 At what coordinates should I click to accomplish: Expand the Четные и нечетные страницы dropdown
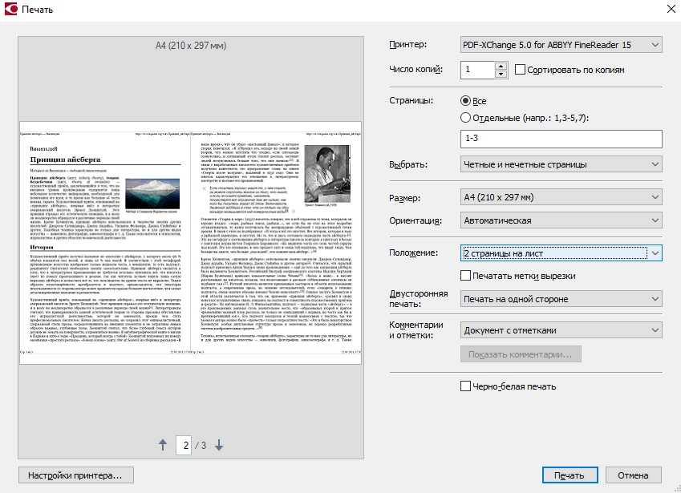tap(561, 165)
